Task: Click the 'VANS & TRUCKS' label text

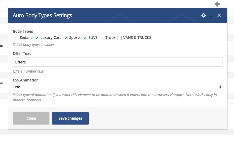Action: pos(137,38)
